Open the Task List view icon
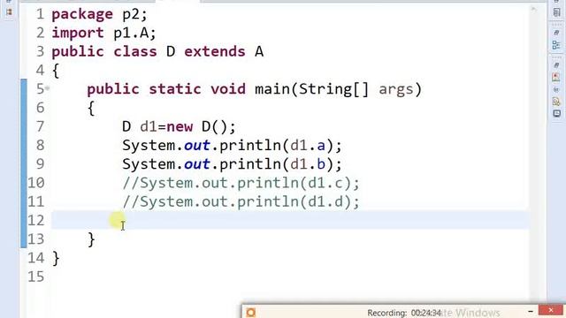This screenshot has height=318, width=566. (556, 12)
